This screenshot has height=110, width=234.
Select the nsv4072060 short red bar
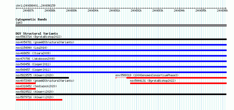click(26, 83)
